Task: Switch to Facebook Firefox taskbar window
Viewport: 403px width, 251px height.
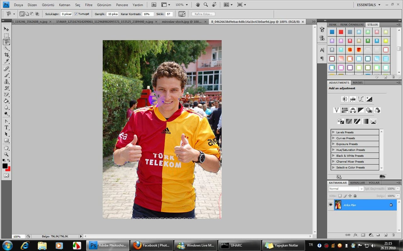Action: tap(151, 245)
